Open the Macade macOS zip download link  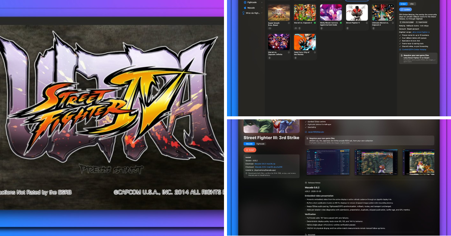pos(265,164)
